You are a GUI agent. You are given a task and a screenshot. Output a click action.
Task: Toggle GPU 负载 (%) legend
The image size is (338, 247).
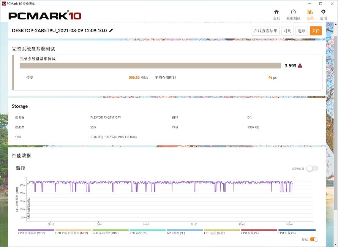[x=259, y=232]
